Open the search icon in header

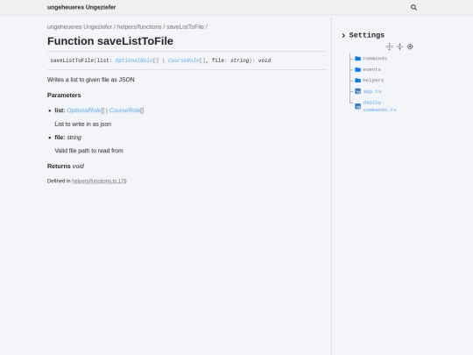[x=413, y=7]
